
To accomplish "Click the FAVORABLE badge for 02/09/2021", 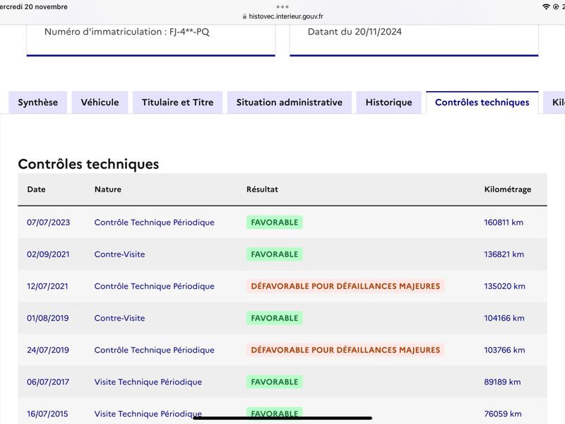I will click(275, 254).
